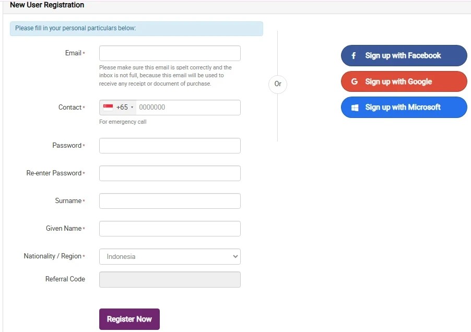The height and width of the screenshot is (332, 471).
Task: Focus the Email input field
Action: 170,53
